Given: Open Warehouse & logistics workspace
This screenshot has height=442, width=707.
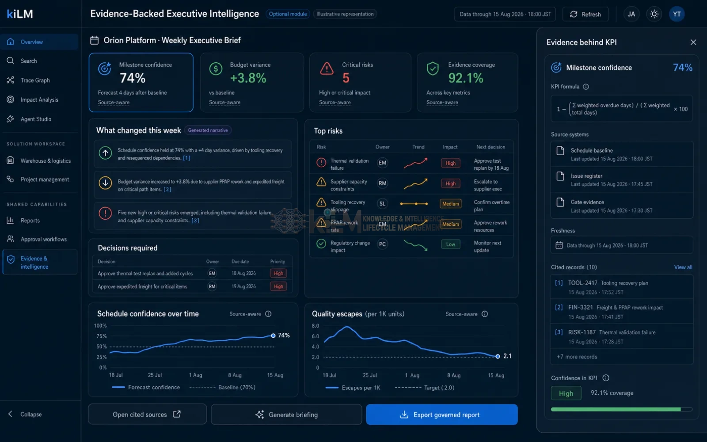Looking at the screenshot, I should click(40, 161).
